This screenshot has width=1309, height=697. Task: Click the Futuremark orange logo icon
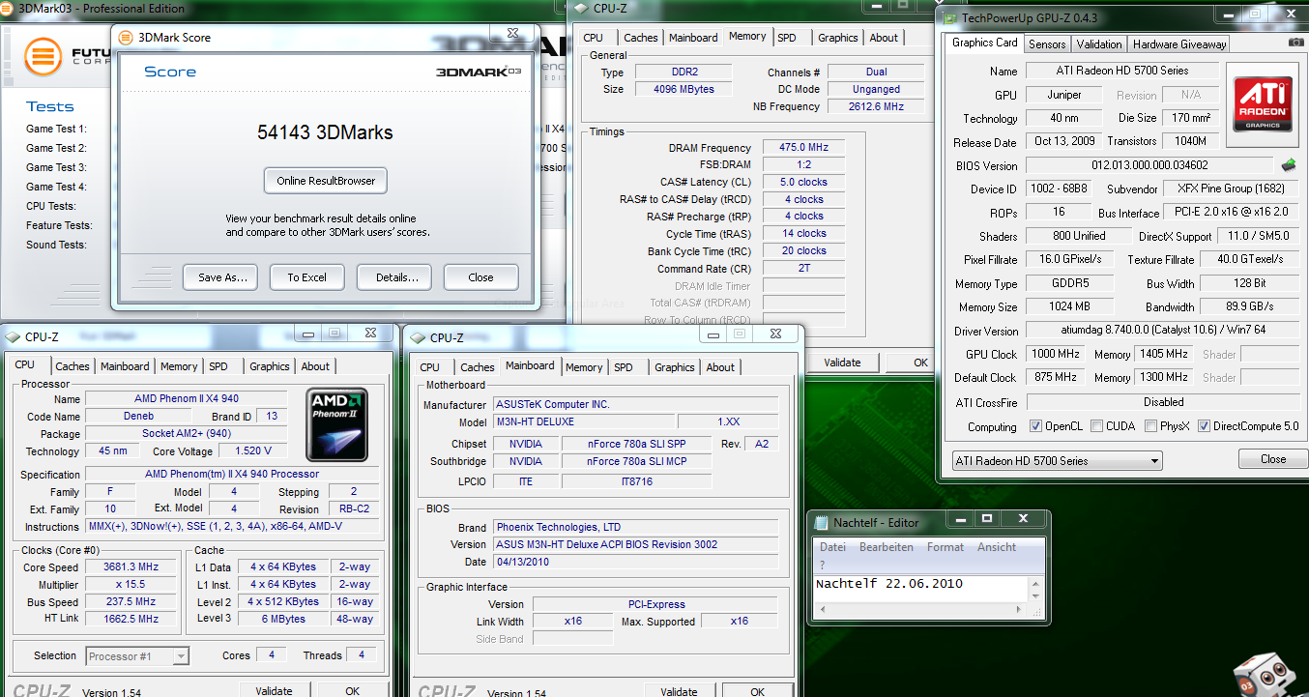(42, 56)
